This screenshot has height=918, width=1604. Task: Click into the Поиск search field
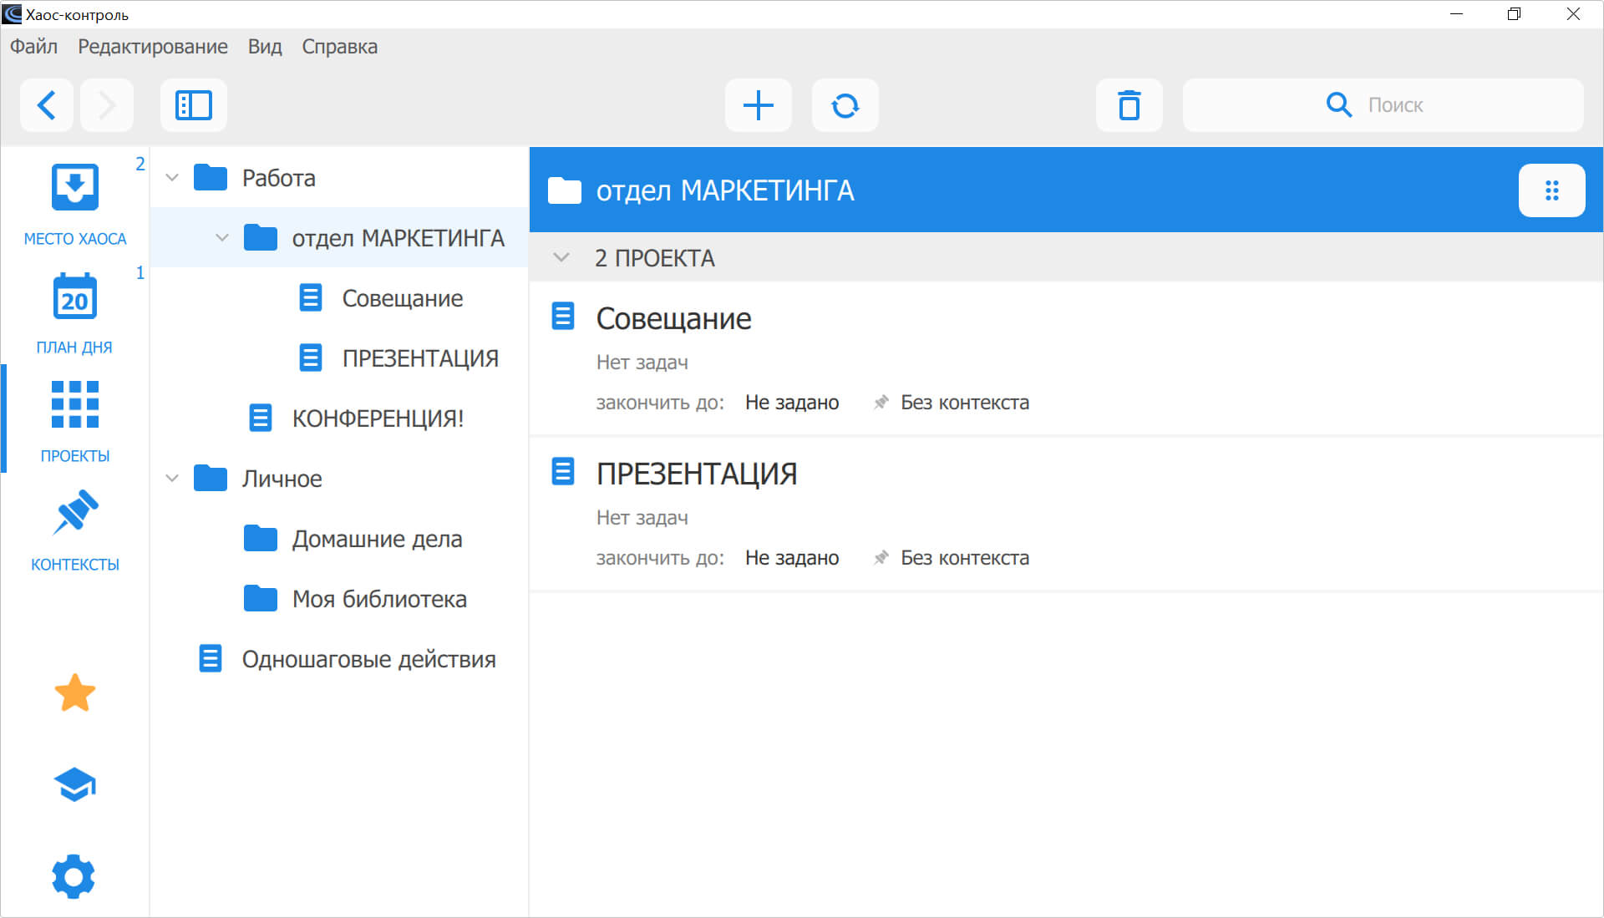tap(1383, 105)
